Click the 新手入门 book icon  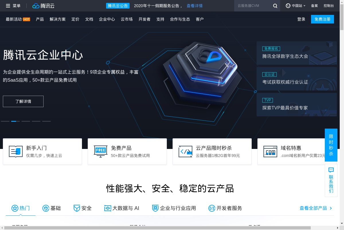pyautogui.click(x=15, y=152)
